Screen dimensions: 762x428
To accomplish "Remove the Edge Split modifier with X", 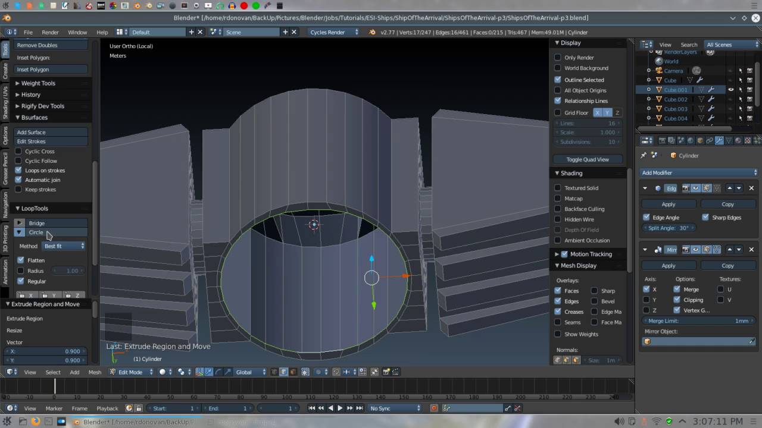I will click(x=751, y=188).
